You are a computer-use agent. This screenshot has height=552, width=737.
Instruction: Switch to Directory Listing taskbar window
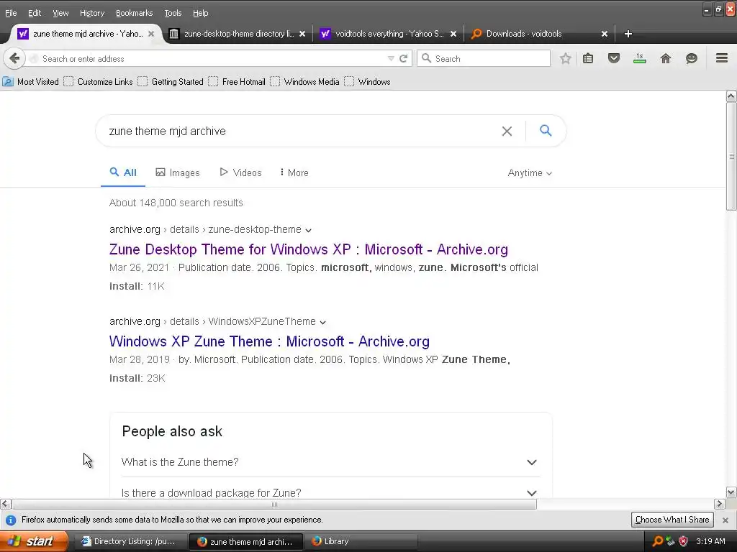click(x=130, y=541)
